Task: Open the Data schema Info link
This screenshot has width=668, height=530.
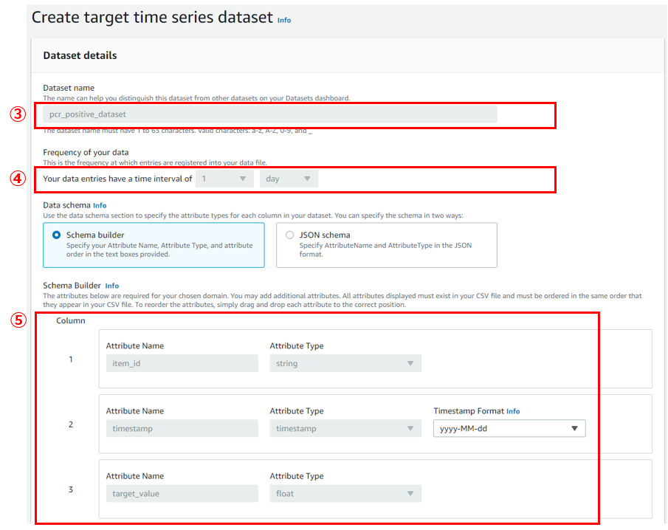Action: point(100,205)
